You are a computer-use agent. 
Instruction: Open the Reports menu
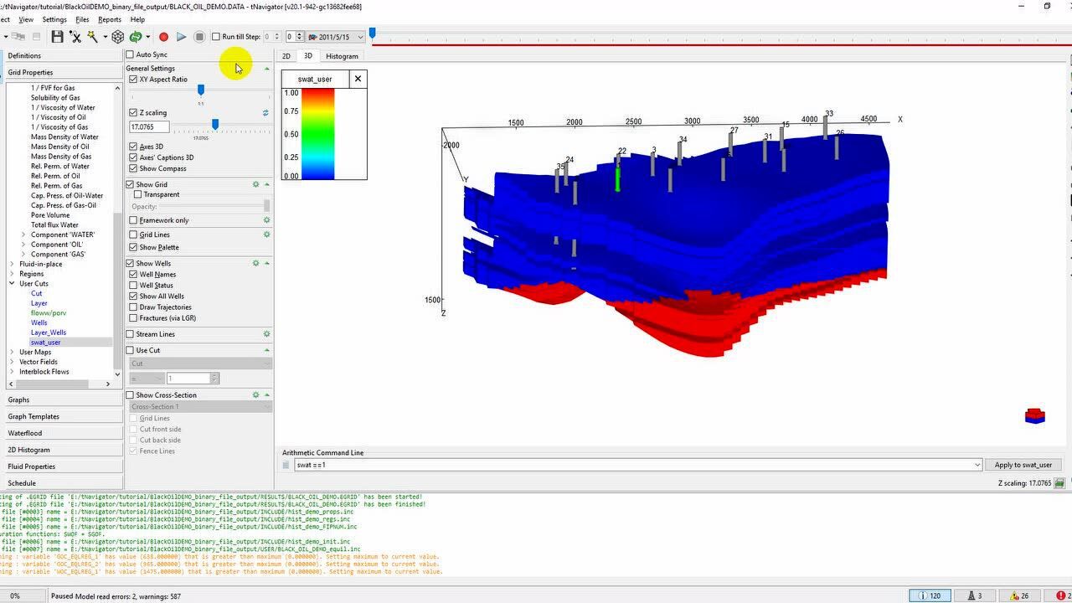(110, 19)
